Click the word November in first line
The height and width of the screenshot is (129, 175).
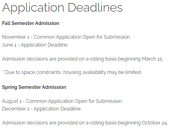[14, 37]
